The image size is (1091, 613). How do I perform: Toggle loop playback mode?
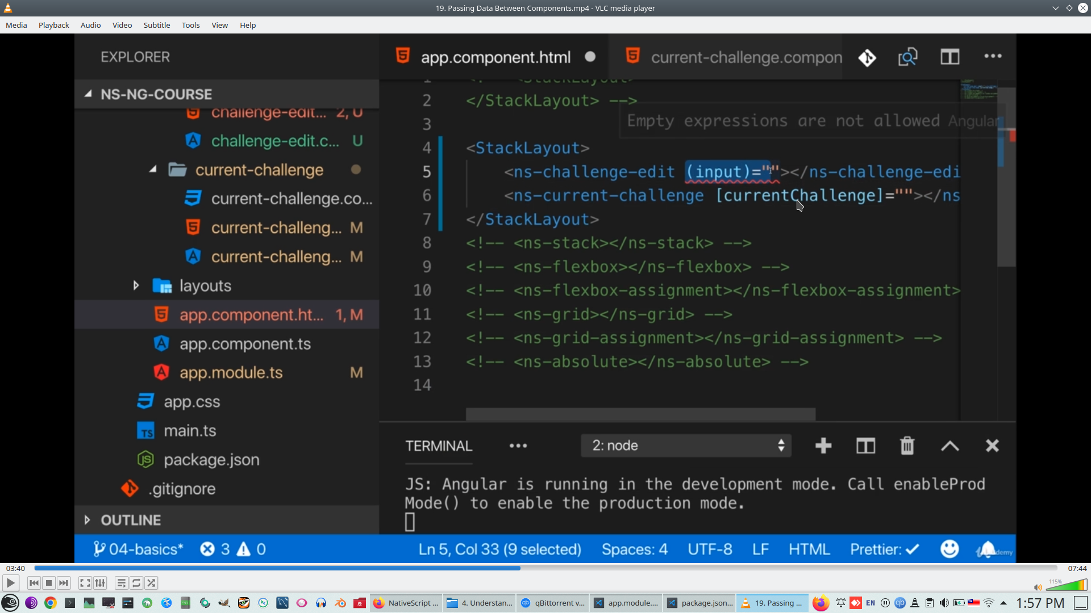tap(136, 583)
